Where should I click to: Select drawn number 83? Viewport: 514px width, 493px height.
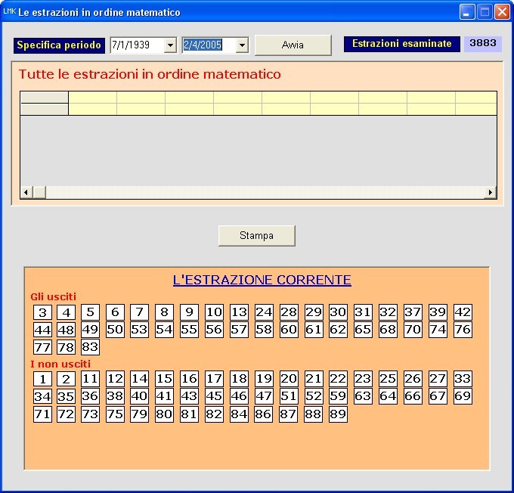coord(91,347)
